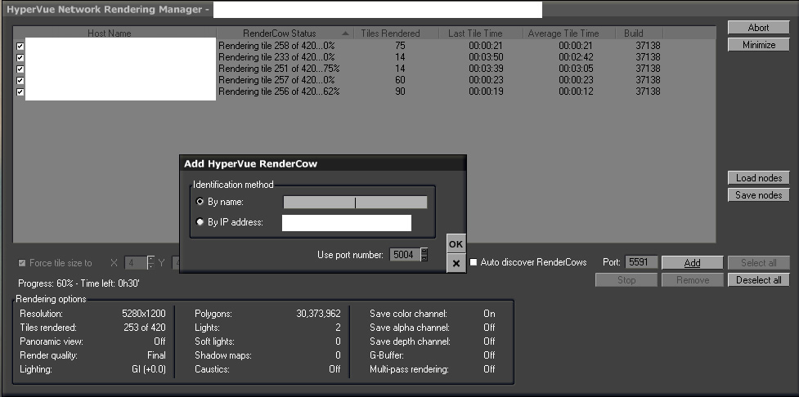
Task: Click the X tile size stepper arrows
Action: (150, 263)
